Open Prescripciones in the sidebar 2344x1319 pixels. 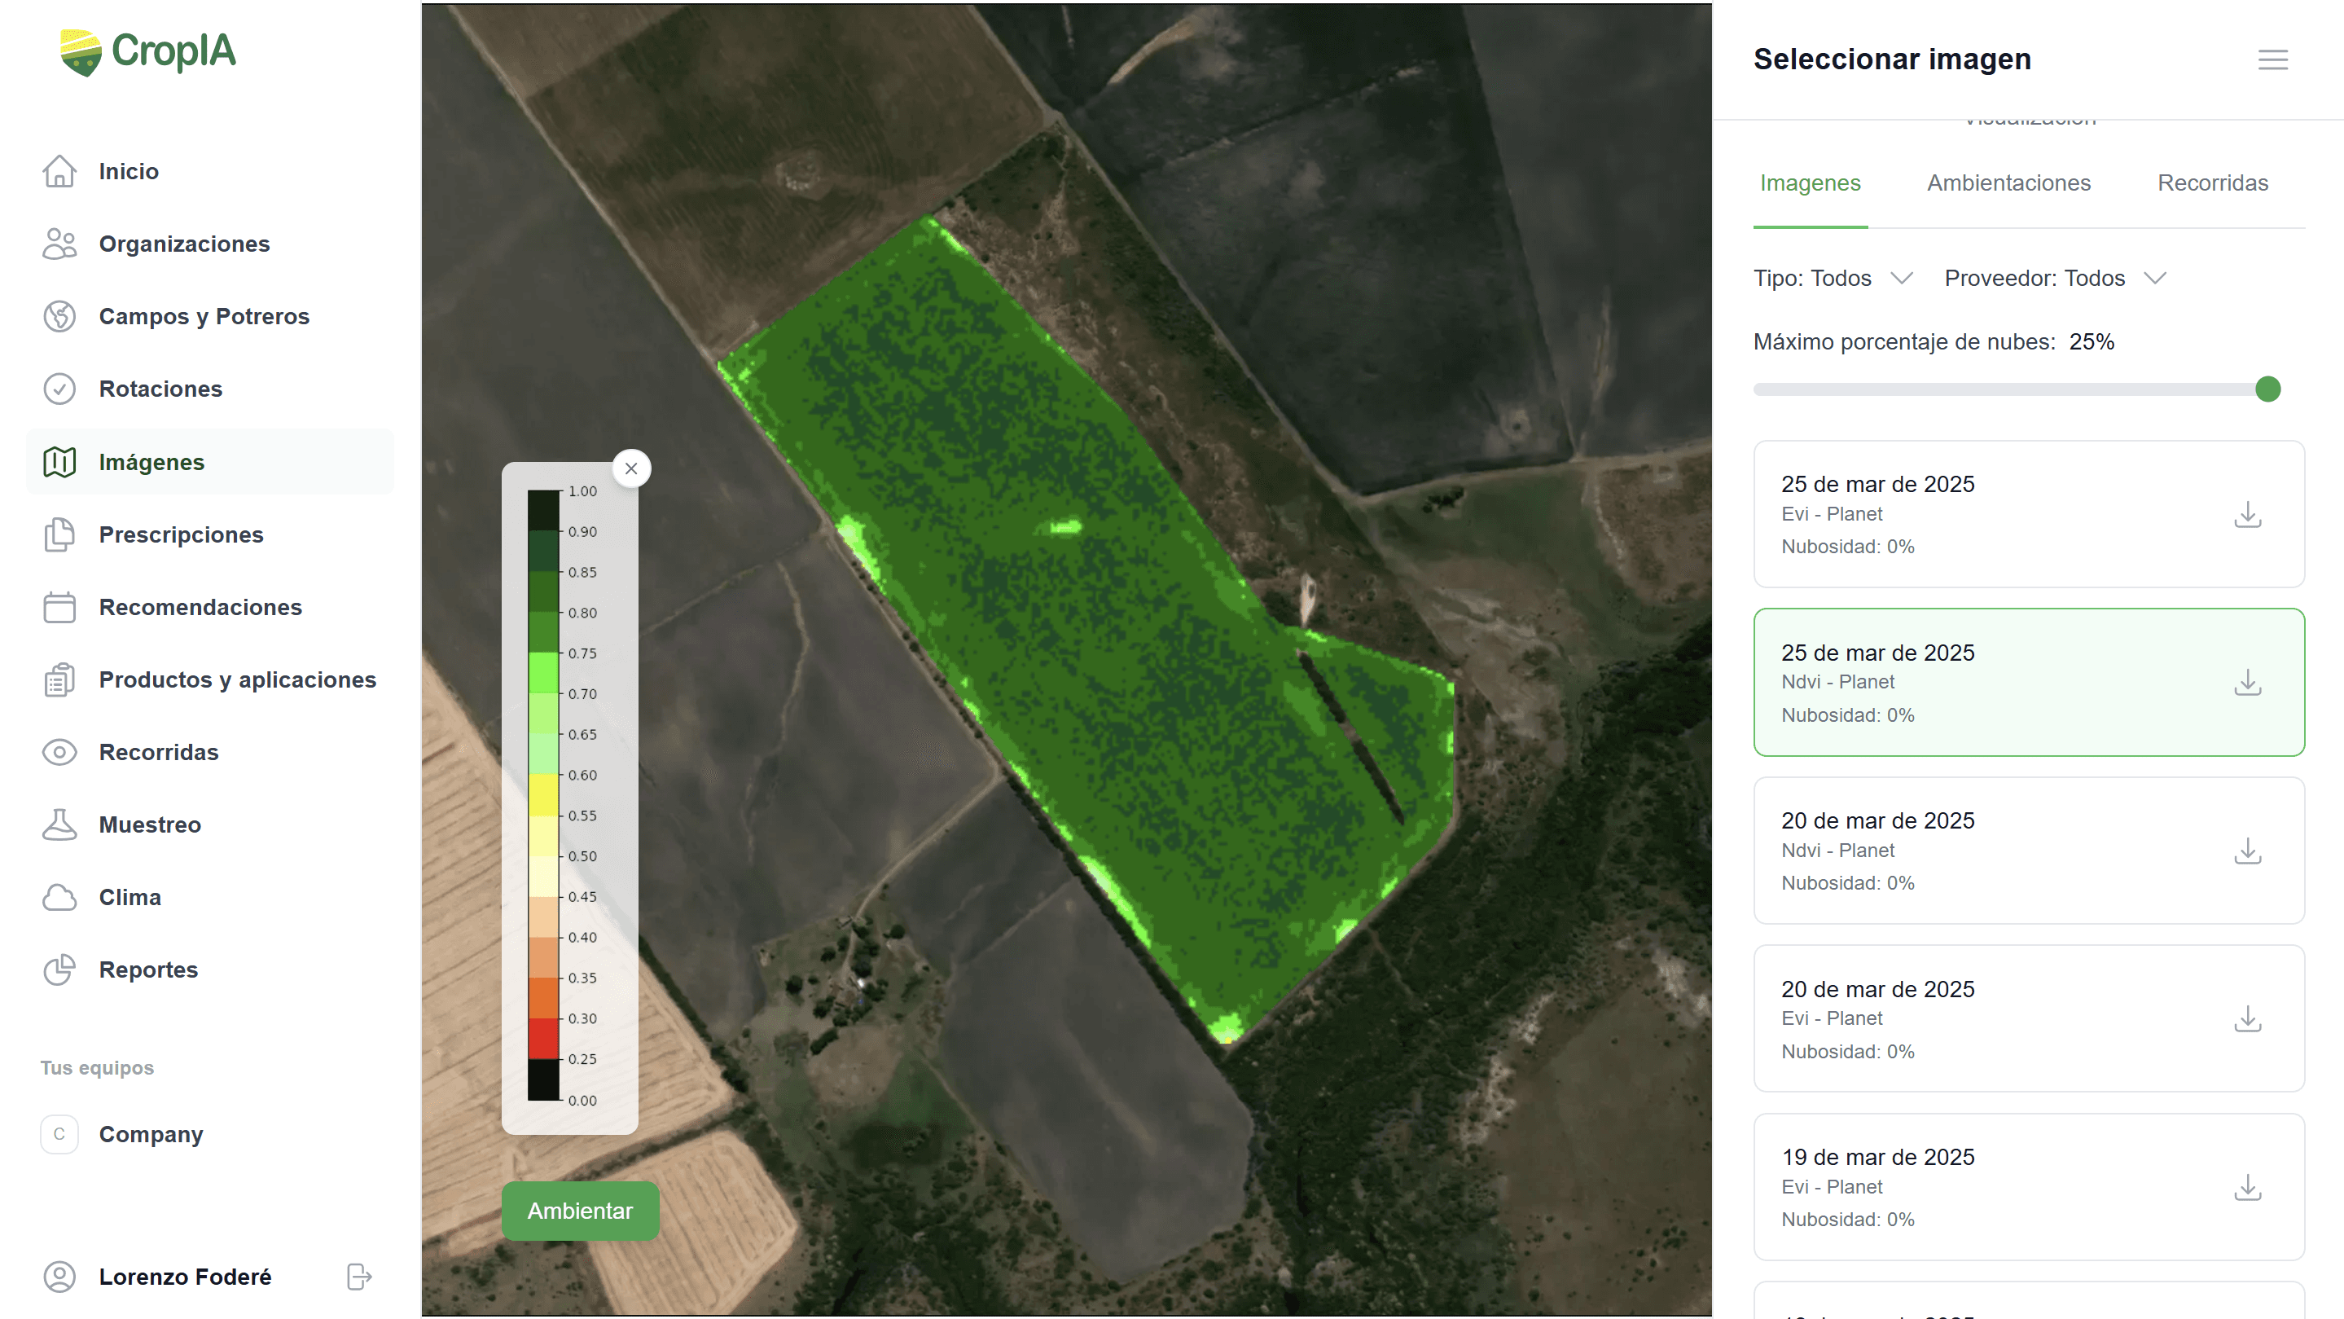click(x=180, y=534)
